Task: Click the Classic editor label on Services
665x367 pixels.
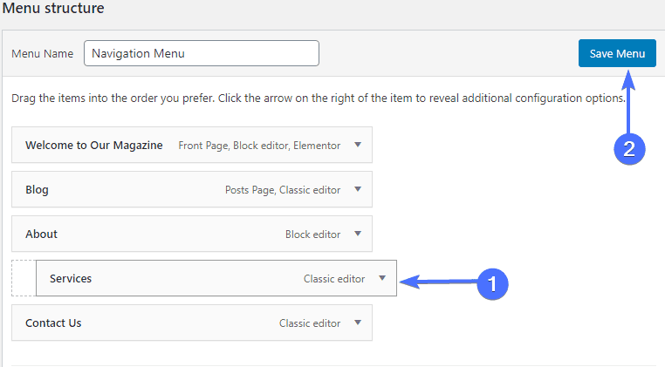Action: 334,279
